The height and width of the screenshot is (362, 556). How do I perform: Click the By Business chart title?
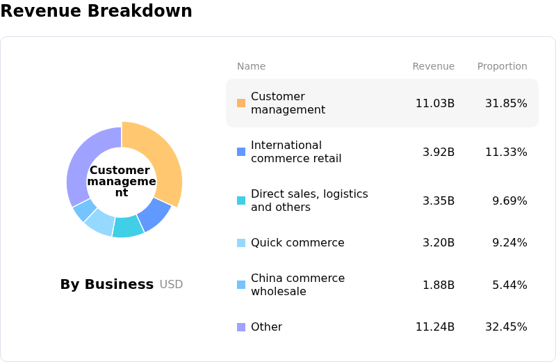click(x=106, y=284)
